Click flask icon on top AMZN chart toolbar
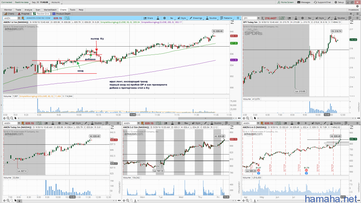The width and height of the screenshot is (361, 203). [158, 18]
